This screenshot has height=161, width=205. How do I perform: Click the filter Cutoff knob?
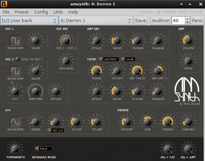pyautogui.click(x=117, y=71)
